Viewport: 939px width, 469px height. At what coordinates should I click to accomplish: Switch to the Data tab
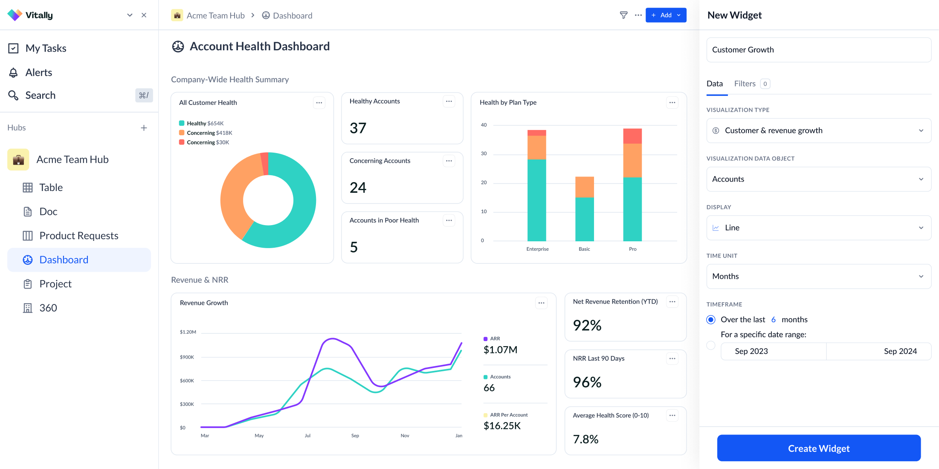(715, 84)
